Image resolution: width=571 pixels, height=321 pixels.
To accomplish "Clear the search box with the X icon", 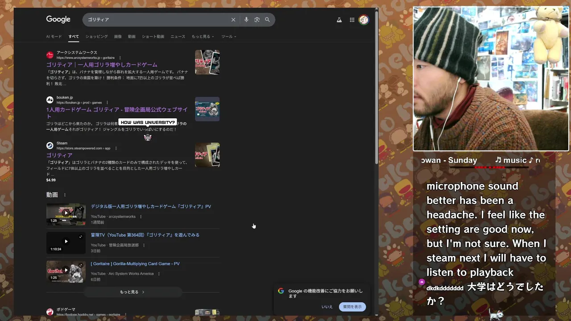I will [x=233, y=20].
